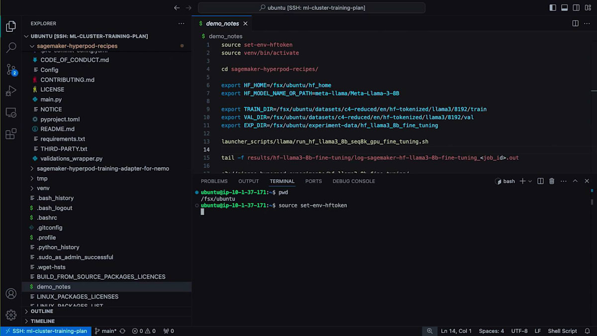Click Ln 14, Col 1 cursor position
597x336 pixels.
coord(456,331)
